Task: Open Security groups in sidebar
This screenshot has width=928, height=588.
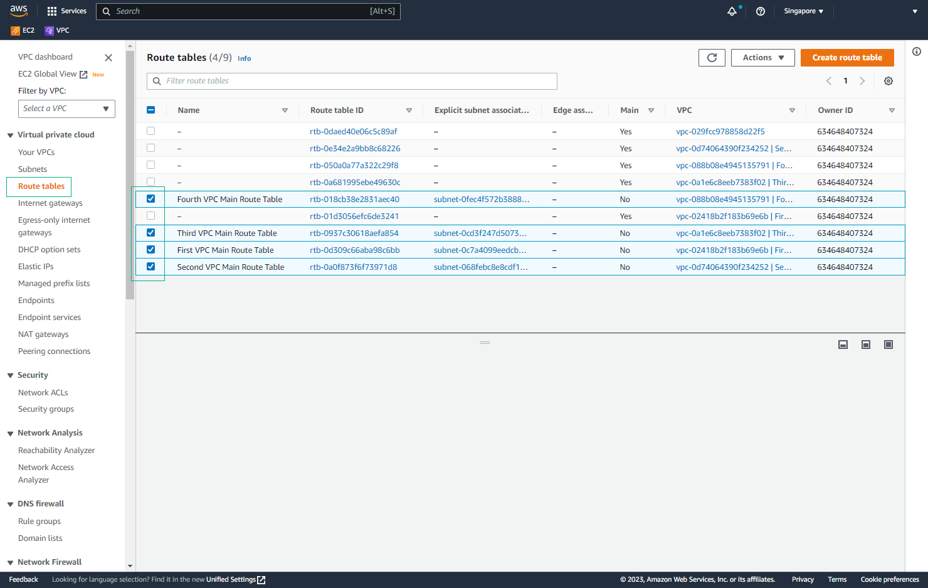Action: [x=46, y=409]
